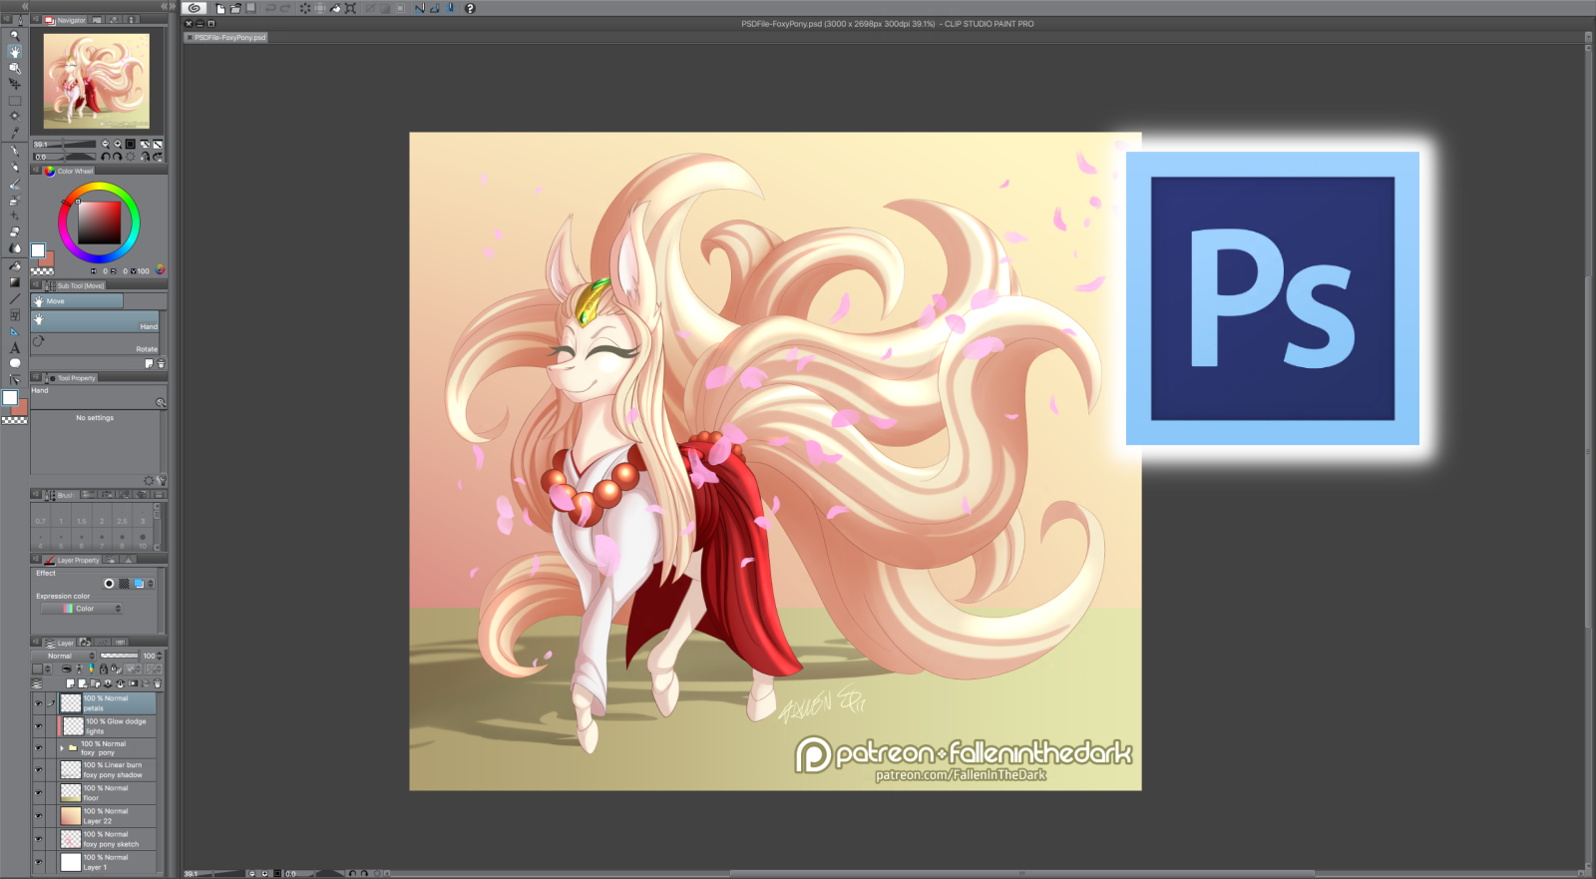Switch to the Color Wheel tab
1596x879 pixels.
[x=69, y=171]
